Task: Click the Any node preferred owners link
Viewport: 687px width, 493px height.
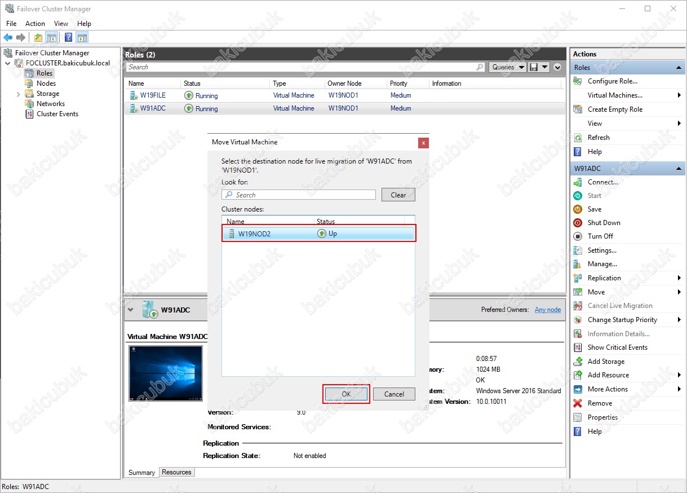Action: click(x=548, y=310)
